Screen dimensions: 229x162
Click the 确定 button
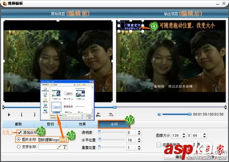click(x=179, y=157)
